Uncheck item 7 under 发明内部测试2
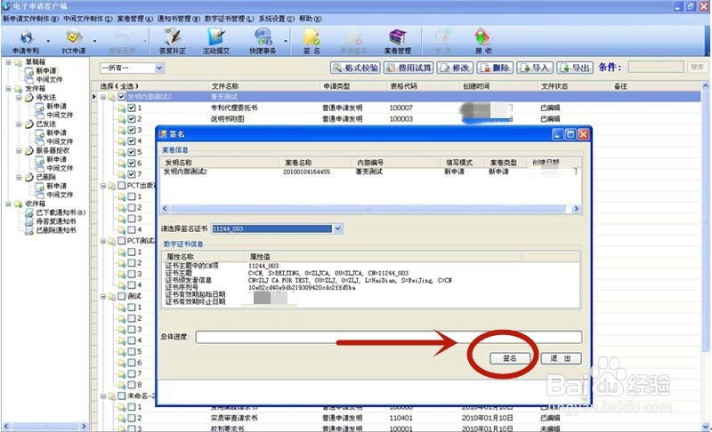 click(x=131, y=174)
